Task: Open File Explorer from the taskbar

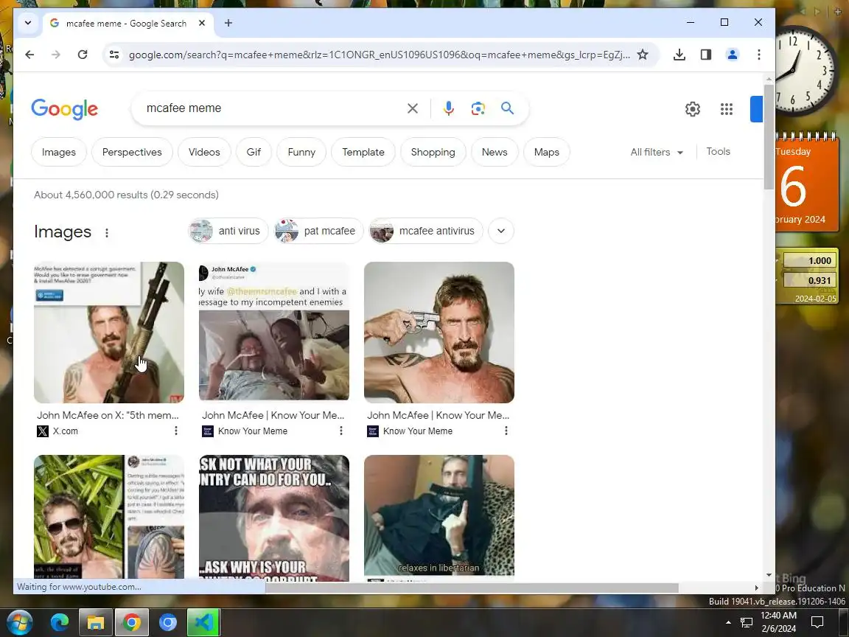Action: click(96, 622)
